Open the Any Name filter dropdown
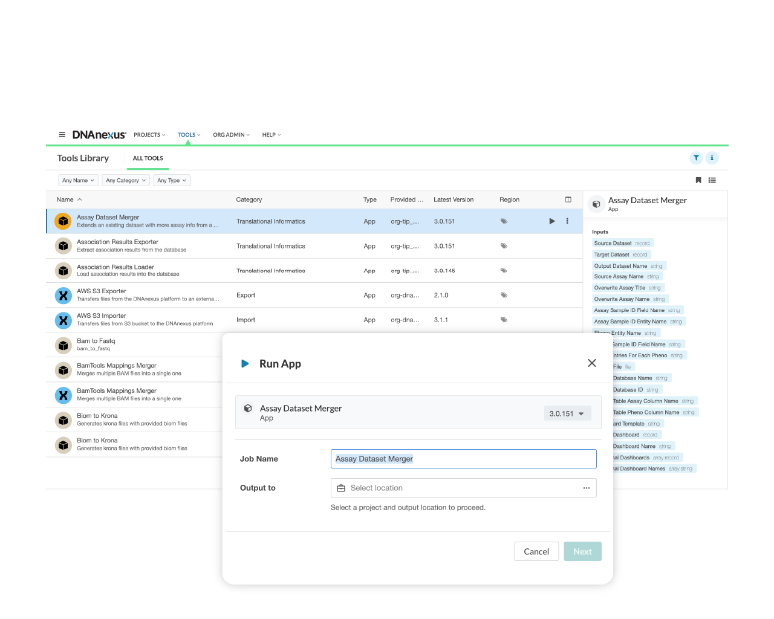Viewport: 774px width, 619px height. click(77, 180)
